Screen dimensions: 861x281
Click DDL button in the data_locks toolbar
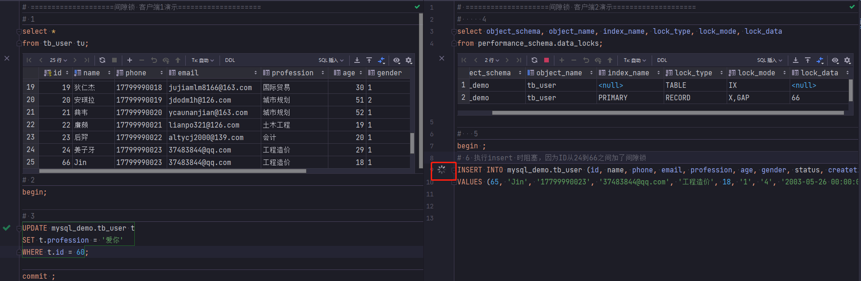point(662,60)
